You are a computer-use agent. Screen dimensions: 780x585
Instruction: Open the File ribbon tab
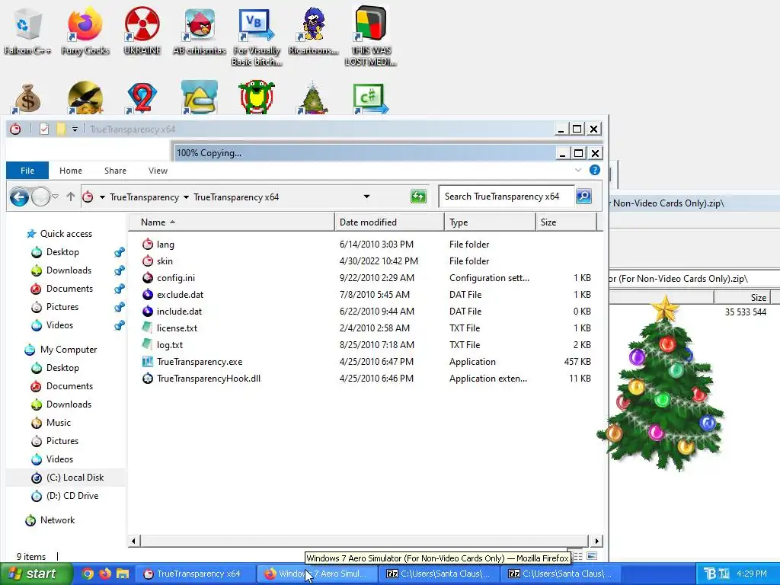pyautogui.click(x=27, y=171)
